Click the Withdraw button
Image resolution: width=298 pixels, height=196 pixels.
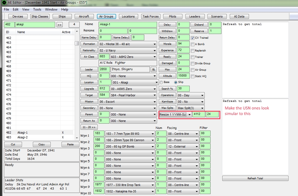click(x=167, y=31)
